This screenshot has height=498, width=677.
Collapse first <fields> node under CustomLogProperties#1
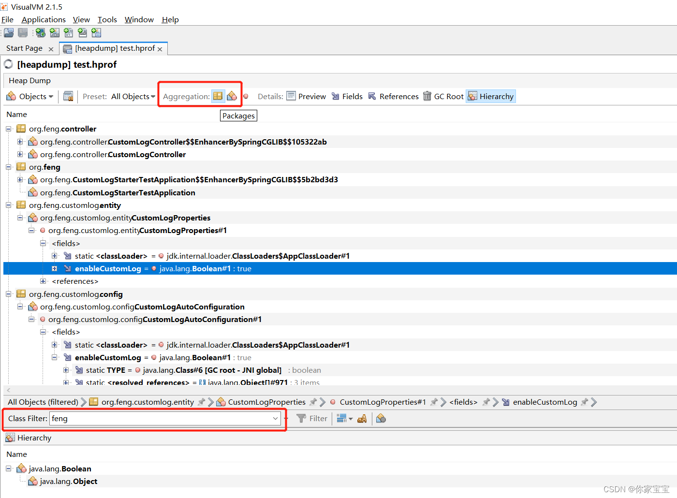[x=43, y=243]
